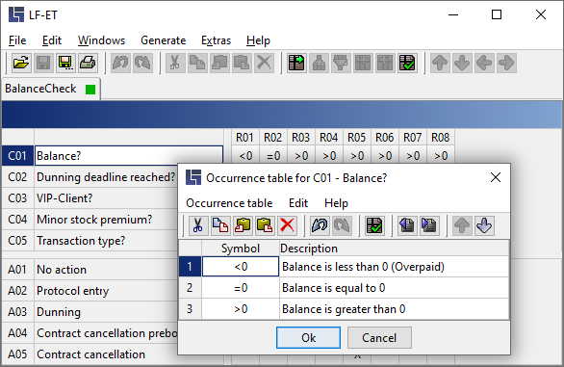The height and width of the screenshot is (367, 564).
Task: Click the dialog's Redo icon
Action: [342, 225]
